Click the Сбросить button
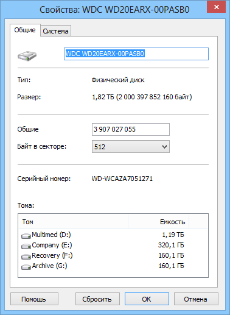This screenshot has width=230, height=315. (x=97, y=299)
